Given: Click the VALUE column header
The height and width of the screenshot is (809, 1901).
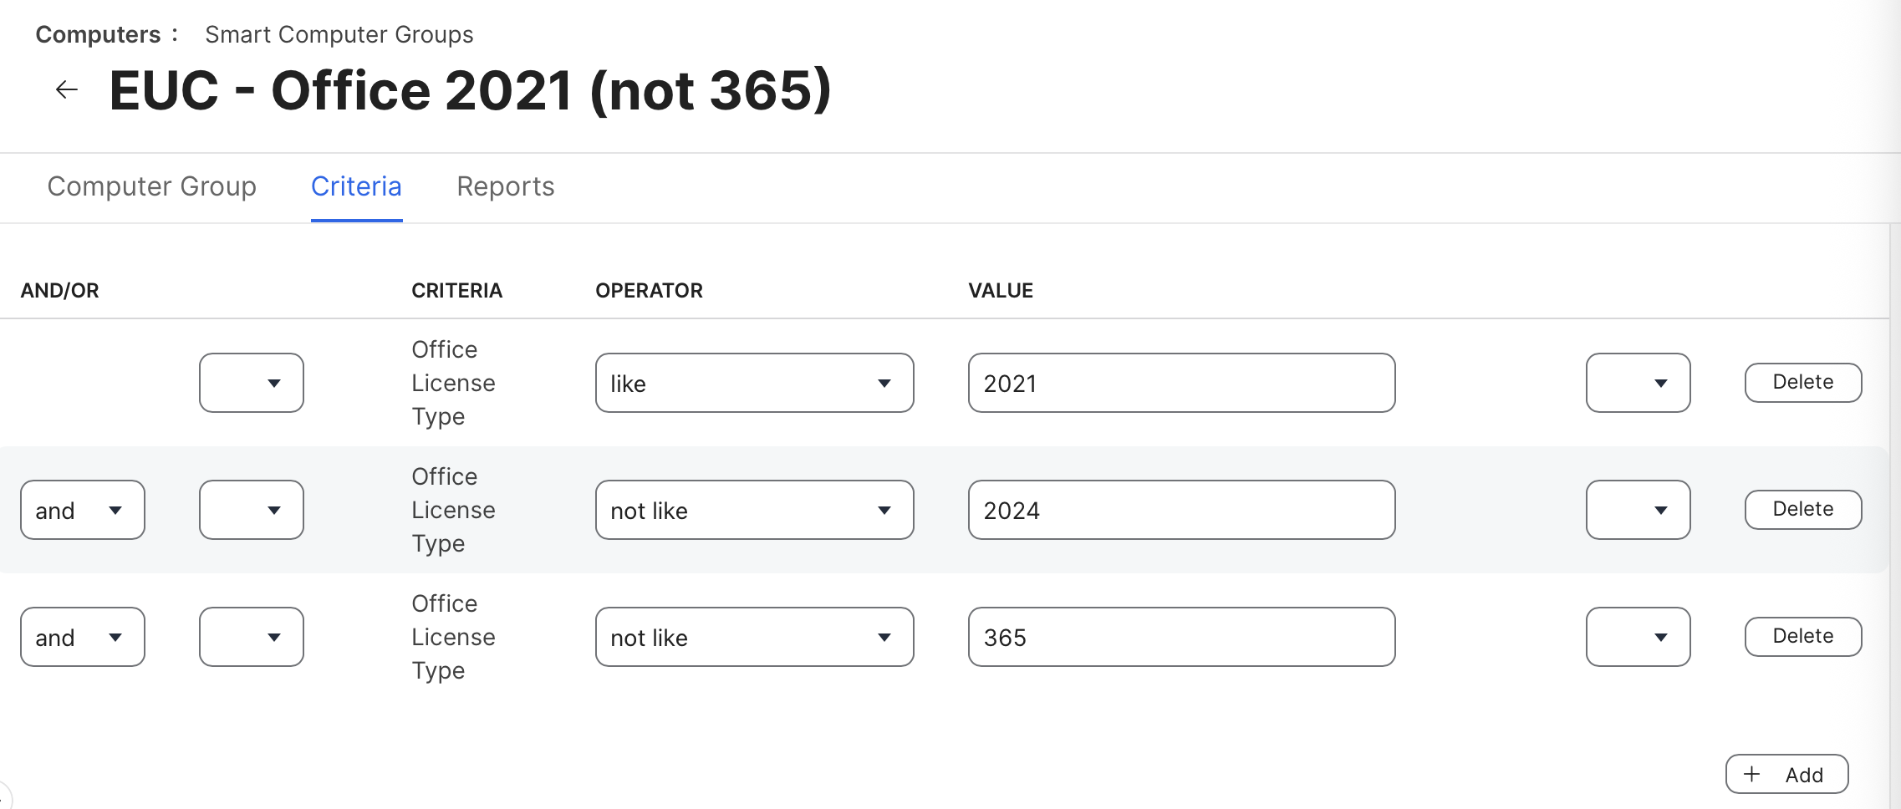Looking at the screenshot, I should point(1001,291).
